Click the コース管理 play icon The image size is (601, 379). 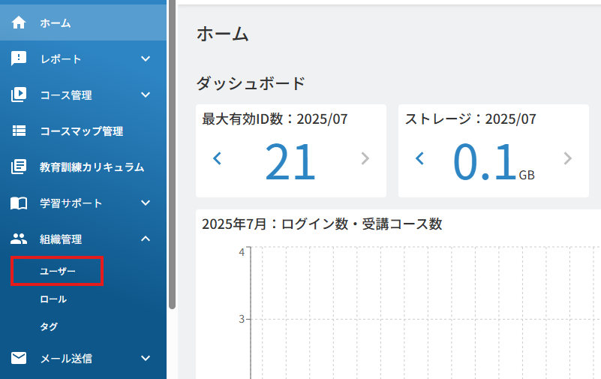click(x=19, y=95)
